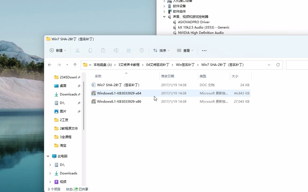
Task: Select the NVIDIA High Definition Audio device
Action: pos(201,33)
